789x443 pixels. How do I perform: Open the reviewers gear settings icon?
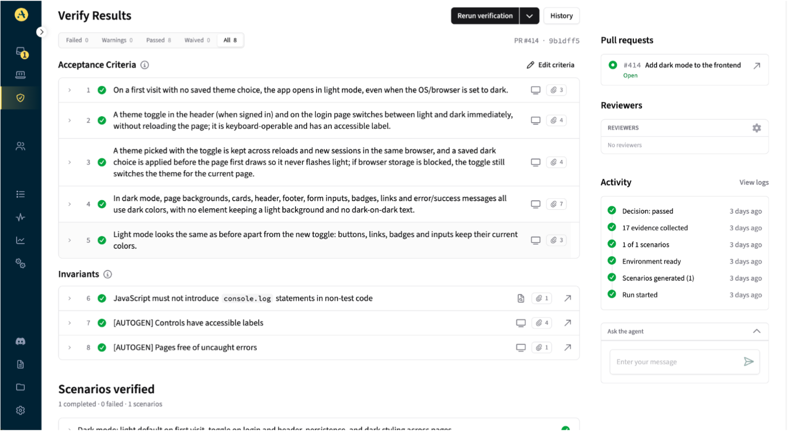pyautogui.click(x=756, y=128)
